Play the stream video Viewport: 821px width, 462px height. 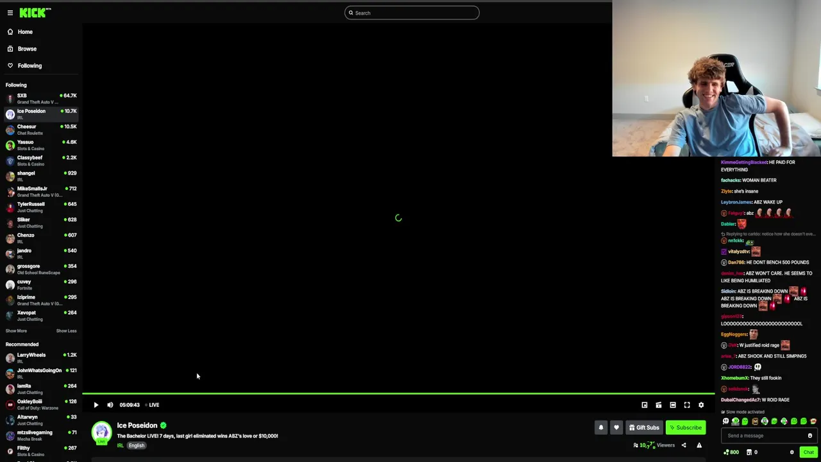pos(96,405)
